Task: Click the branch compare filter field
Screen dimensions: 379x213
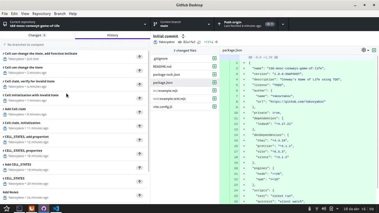Action: click(x=75, y=45)
